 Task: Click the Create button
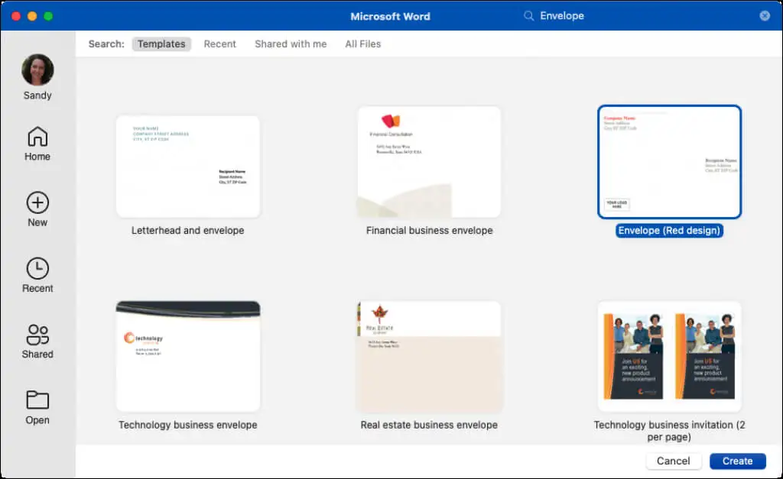click(x=738, y=461)
